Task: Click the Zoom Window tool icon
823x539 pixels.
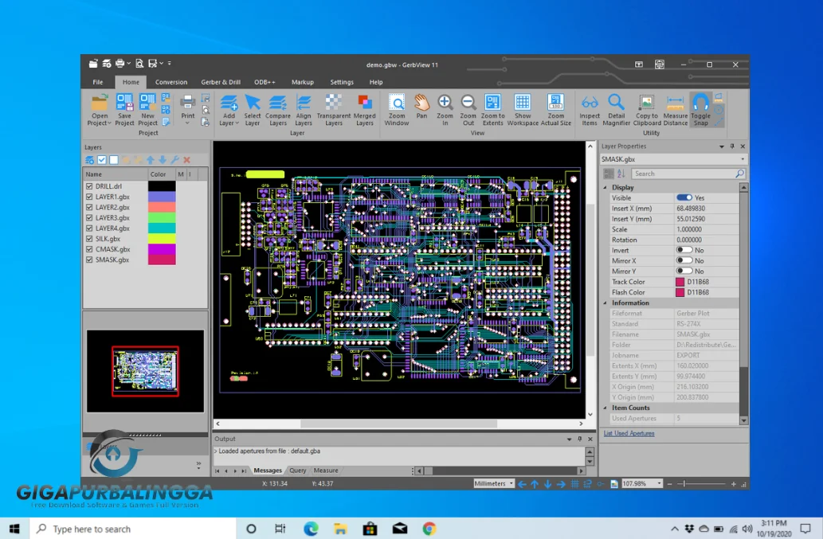Action: [x=396, y=103]
